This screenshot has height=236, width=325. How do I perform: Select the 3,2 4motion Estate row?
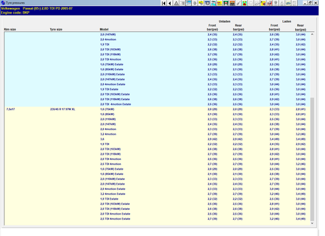pyautogui.click(x=112, y=194)
